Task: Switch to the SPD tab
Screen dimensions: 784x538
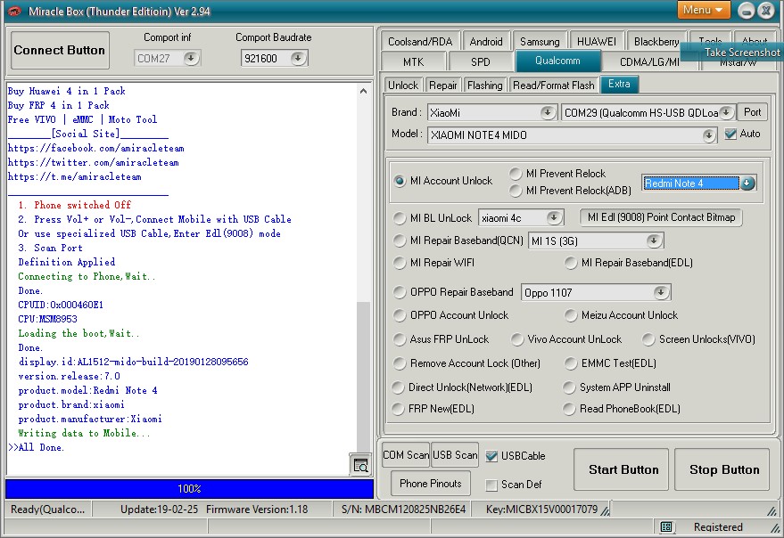Action: click(x=481, y=62)
